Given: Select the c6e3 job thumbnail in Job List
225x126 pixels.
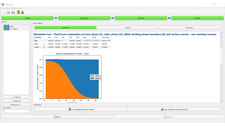Looking at the screenshot, I should tap(6, 28).
